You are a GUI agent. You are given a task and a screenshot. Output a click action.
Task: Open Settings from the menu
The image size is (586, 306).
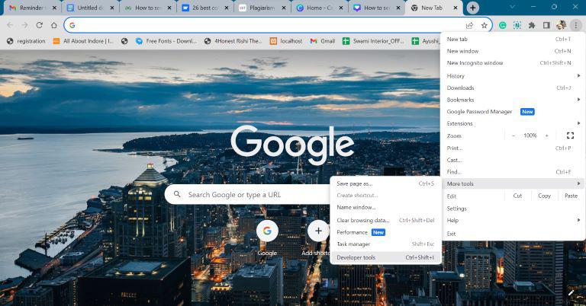513,209
